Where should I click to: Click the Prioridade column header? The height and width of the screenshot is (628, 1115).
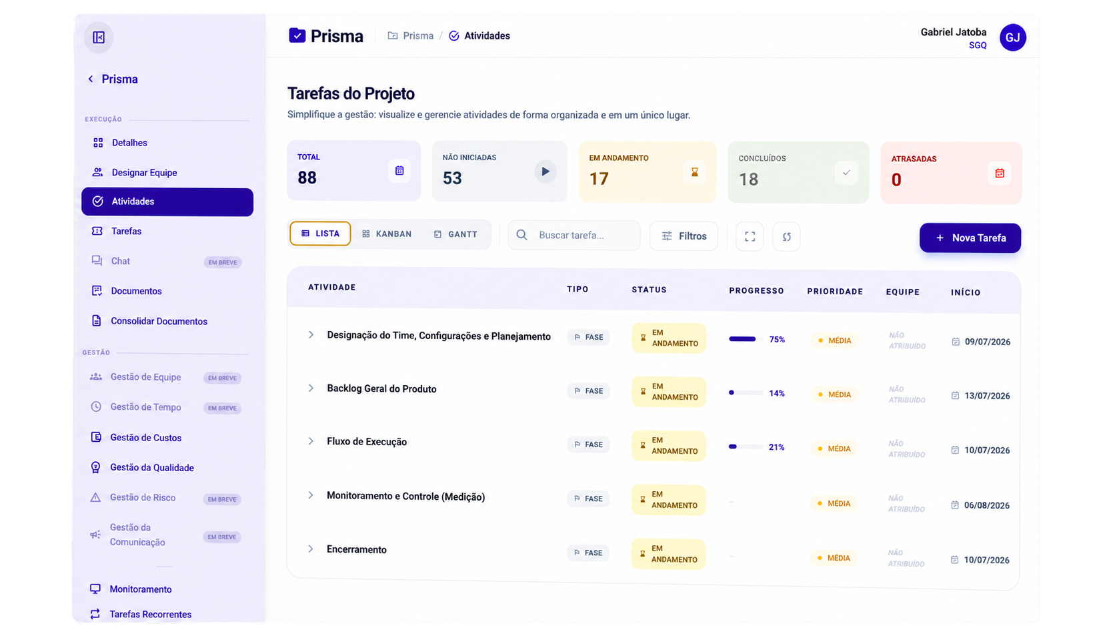835,292
